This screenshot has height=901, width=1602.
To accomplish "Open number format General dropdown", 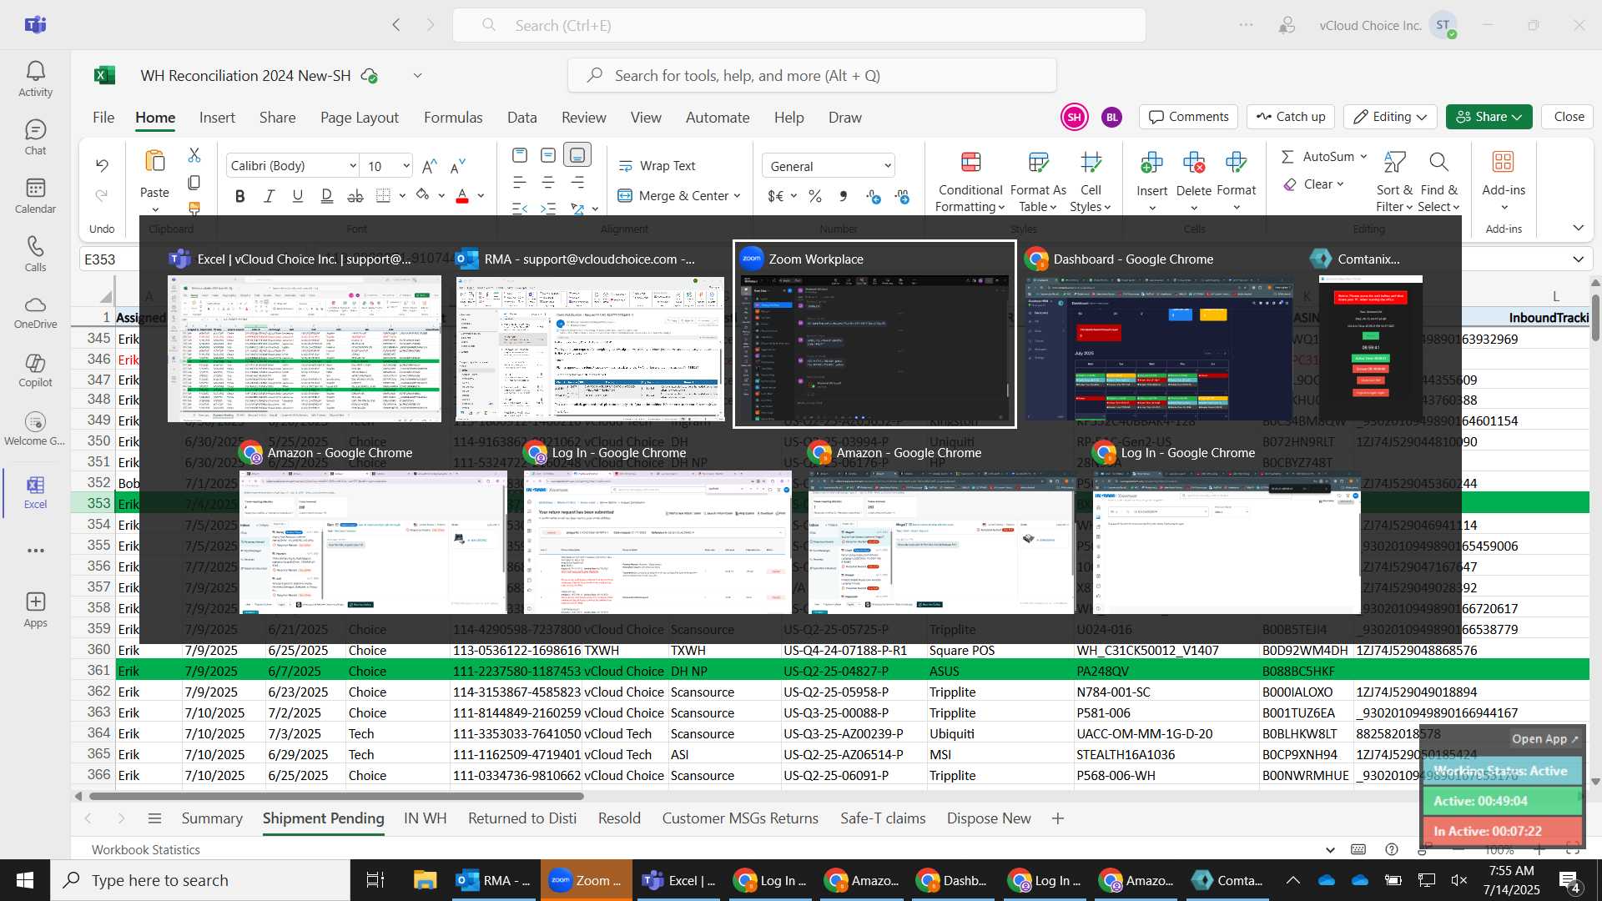I will 829,166.
